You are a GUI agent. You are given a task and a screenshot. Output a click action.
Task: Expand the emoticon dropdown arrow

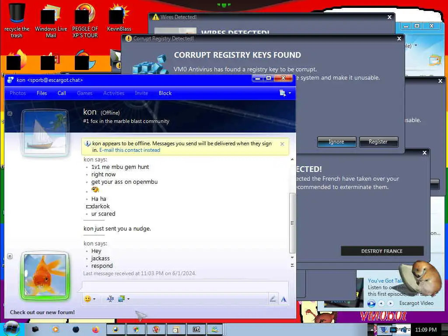click(94, 299)
